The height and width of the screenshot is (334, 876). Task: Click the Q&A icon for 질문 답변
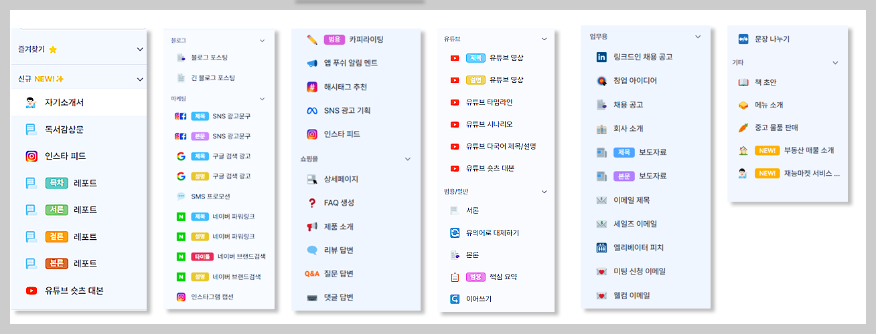tap(312, 274)
